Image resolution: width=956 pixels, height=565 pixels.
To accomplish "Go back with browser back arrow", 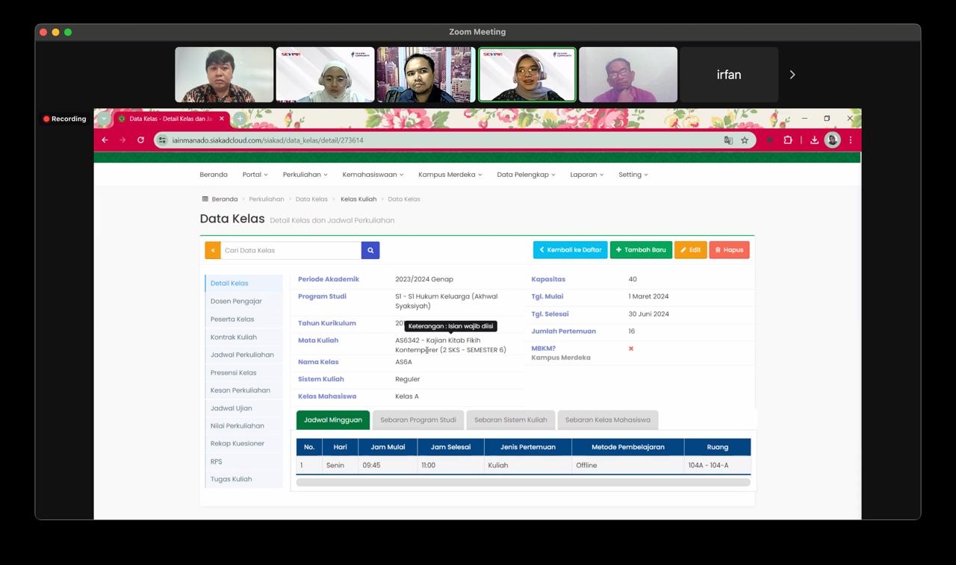I will point(105,140).
